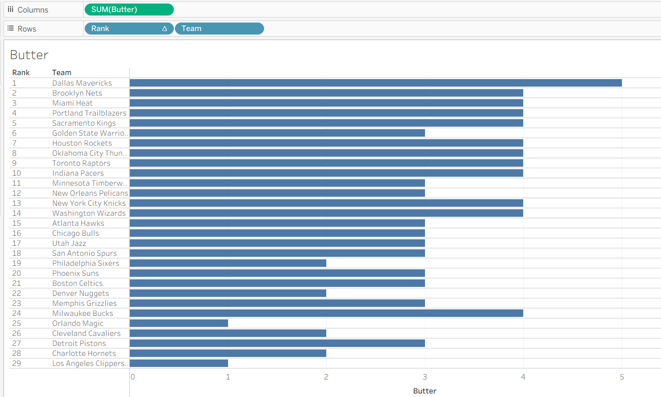Viewport: 661px width, 397px height.
Task: Select the San Antonio Spurs team label
Action: tap(85, 253)
